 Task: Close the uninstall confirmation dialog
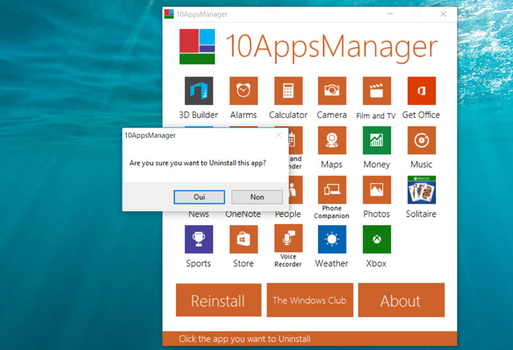[279, 135]
